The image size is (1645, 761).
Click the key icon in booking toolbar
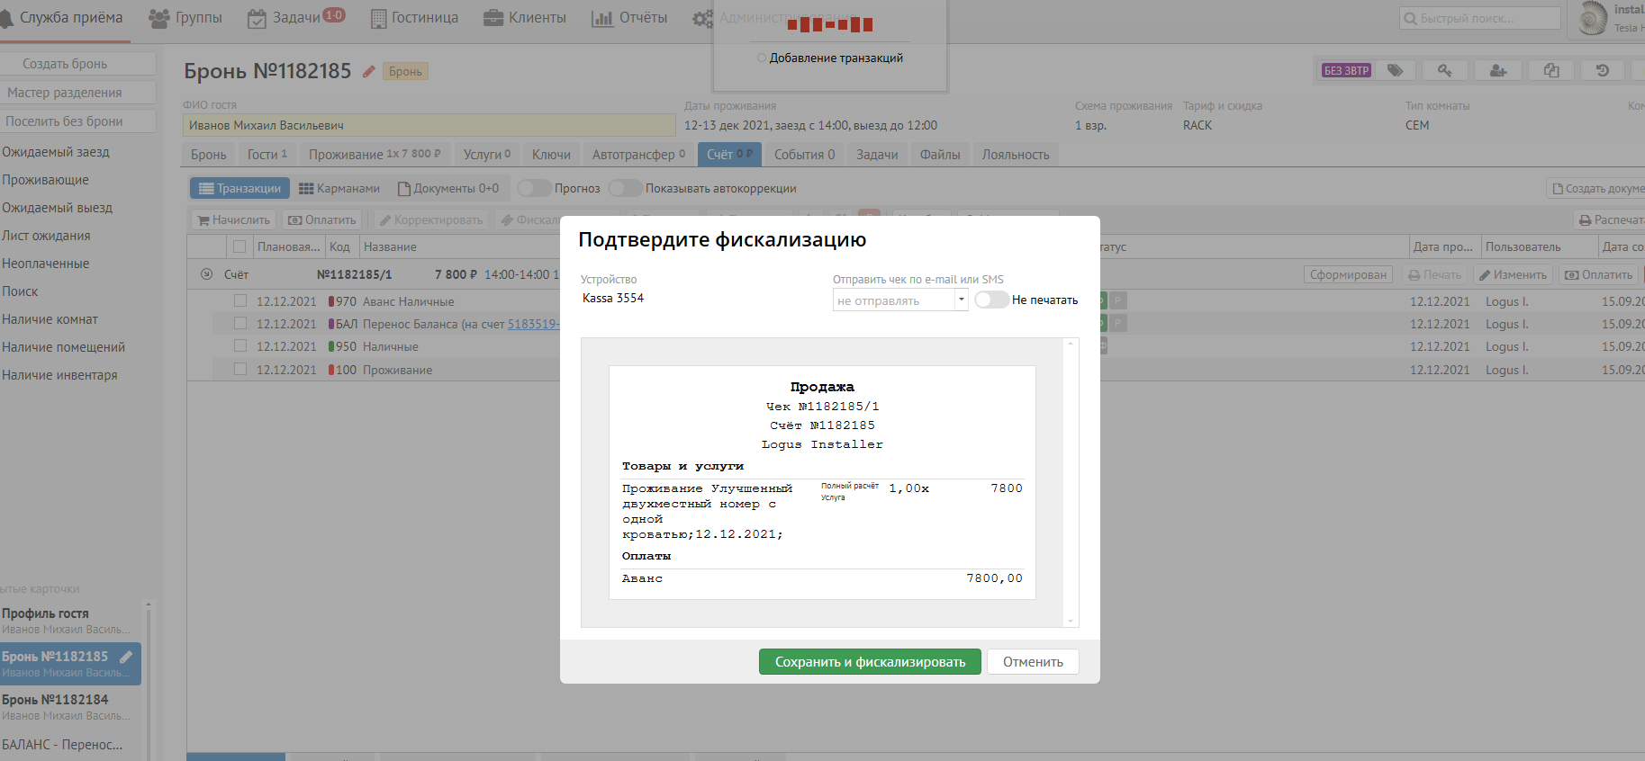[x=1445, y=70]
